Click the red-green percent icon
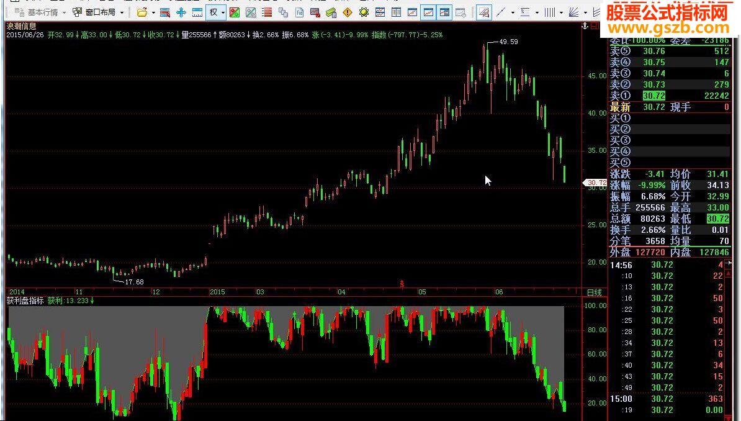Image resolution: width=741 pixels, height=421 pixels. 235,12
